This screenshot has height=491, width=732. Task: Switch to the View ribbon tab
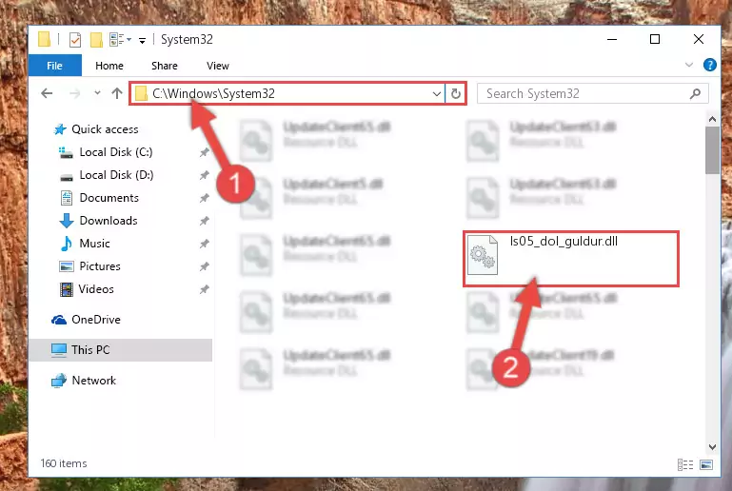218,66
